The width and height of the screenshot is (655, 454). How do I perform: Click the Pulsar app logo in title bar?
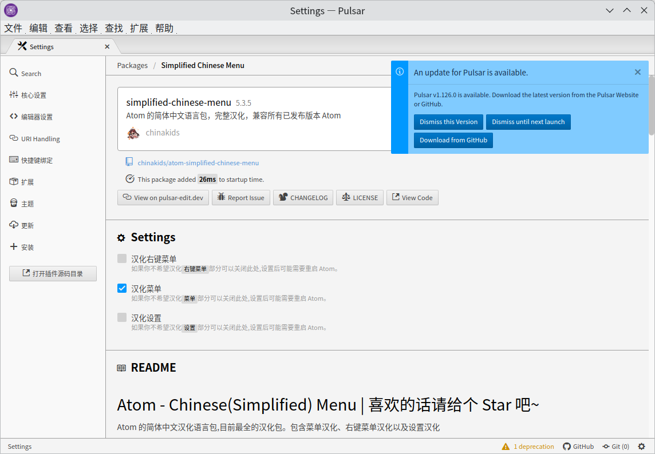coord(11,10)
